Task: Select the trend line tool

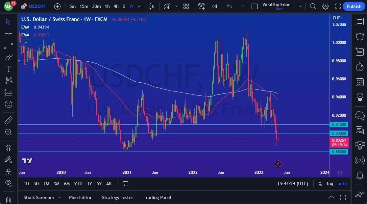Action: click(x=8, y=33)
